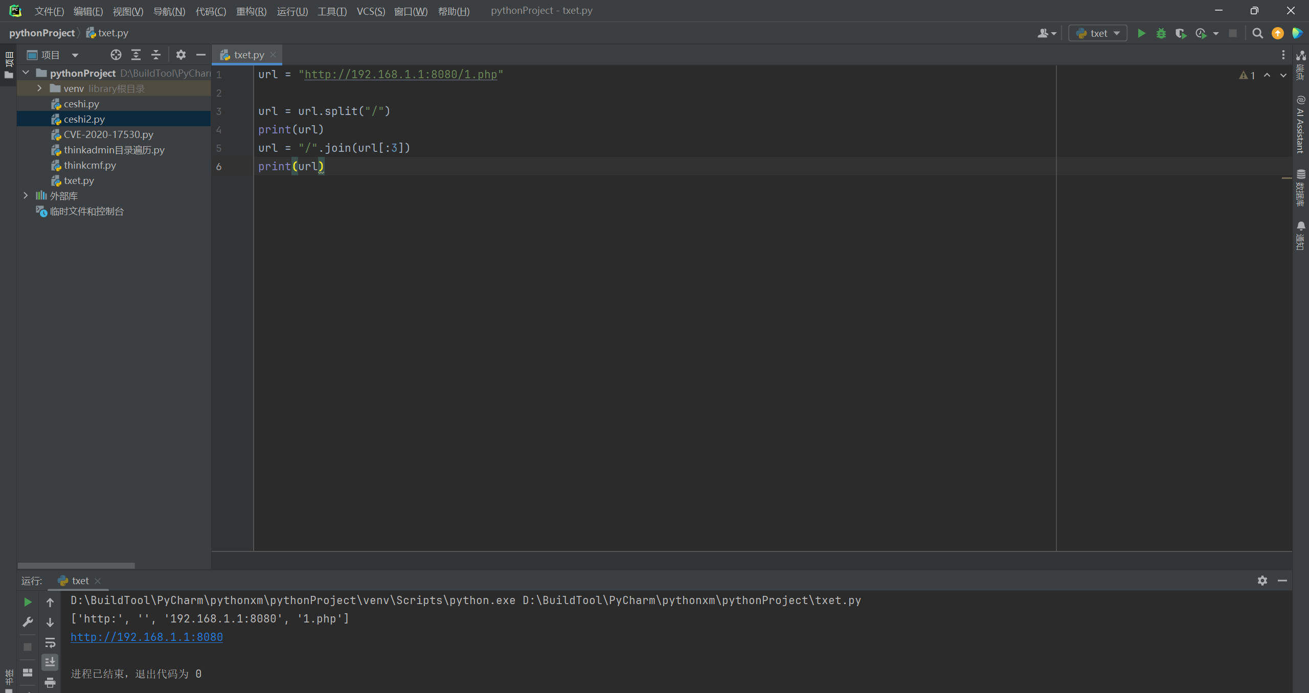Print the console output
Viewport: 1309px width, 693px height.
pyautogui.click(x=50, y=682)
